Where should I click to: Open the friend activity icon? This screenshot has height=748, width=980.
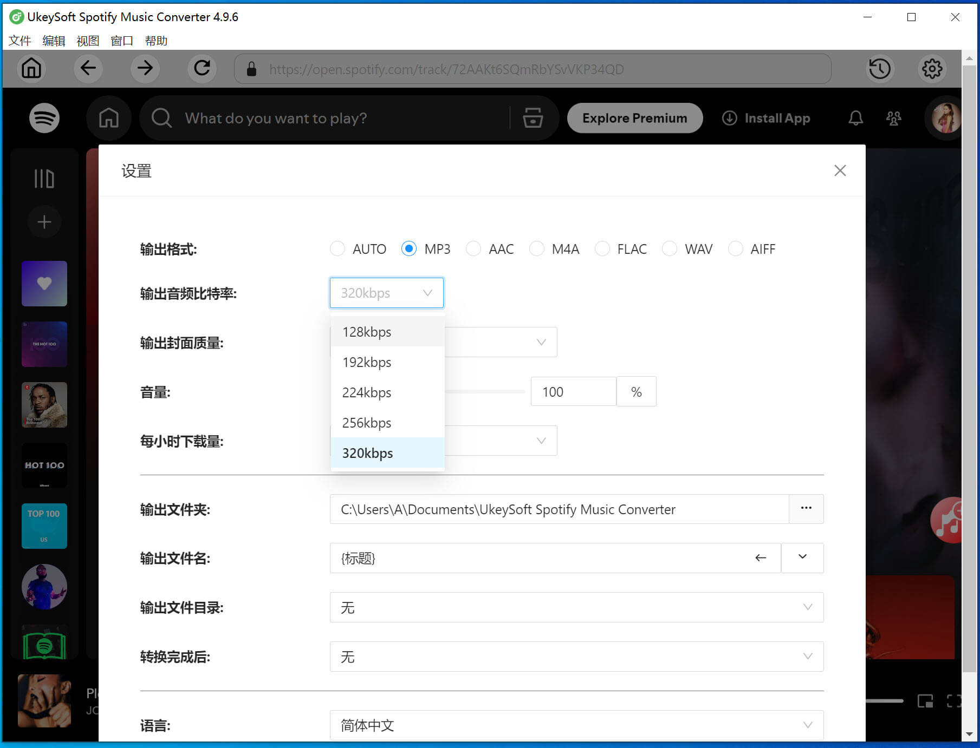(x=894, y=118)
